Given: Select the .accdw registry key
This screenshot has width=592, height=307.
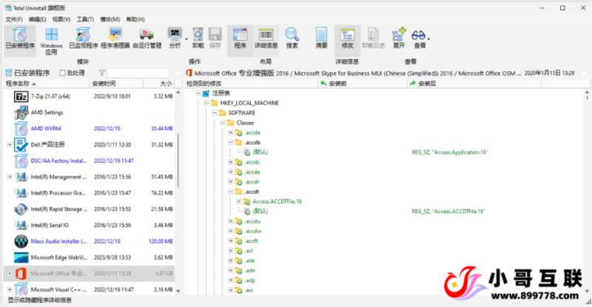Looking at the screenshot, I should point(253,231).
